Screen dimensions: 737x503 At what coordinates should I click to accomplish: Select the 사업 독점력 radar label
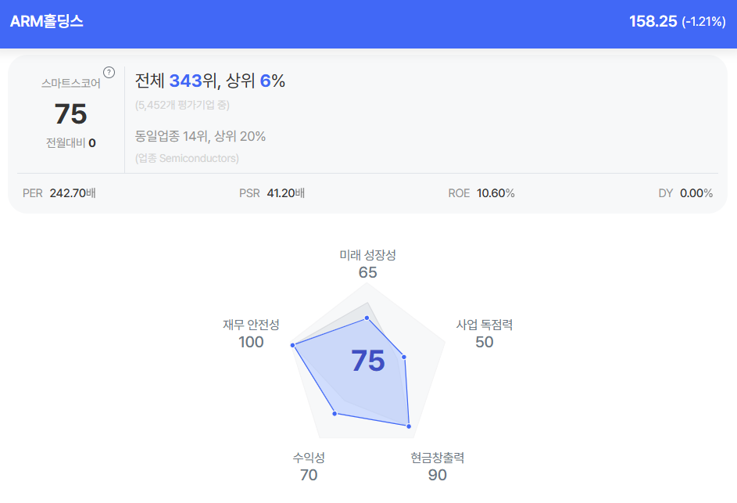(485, 325)
